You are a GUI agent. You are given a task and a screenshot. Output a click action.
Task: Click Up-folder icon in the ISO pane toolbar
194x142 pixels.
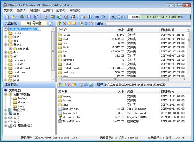60,23
